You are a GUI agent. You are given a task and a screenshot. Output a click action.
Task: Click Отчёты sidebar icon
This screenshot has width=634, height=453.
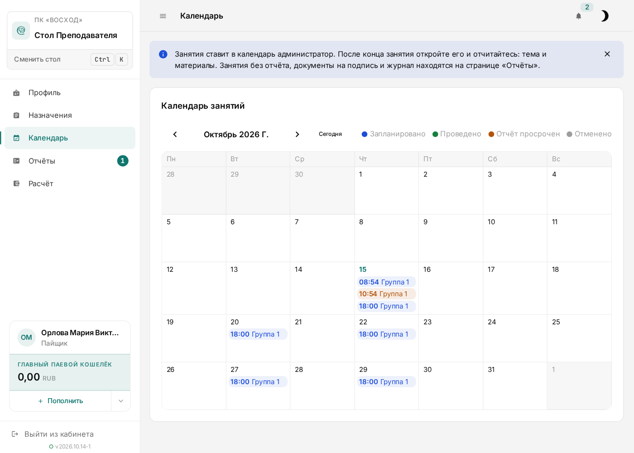[x=16, y=161]
